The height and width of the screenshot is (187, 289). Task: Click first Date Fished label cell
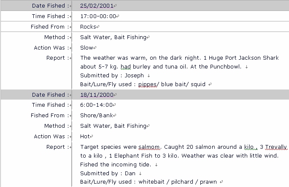click(x=36, y=5)
